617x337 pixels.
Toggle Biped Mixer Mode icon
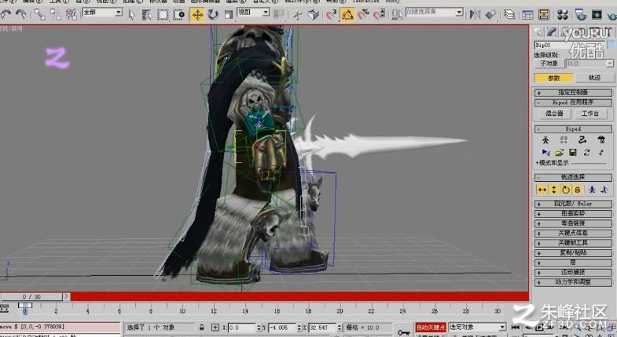pyautogui.click(x=600, y=140)
